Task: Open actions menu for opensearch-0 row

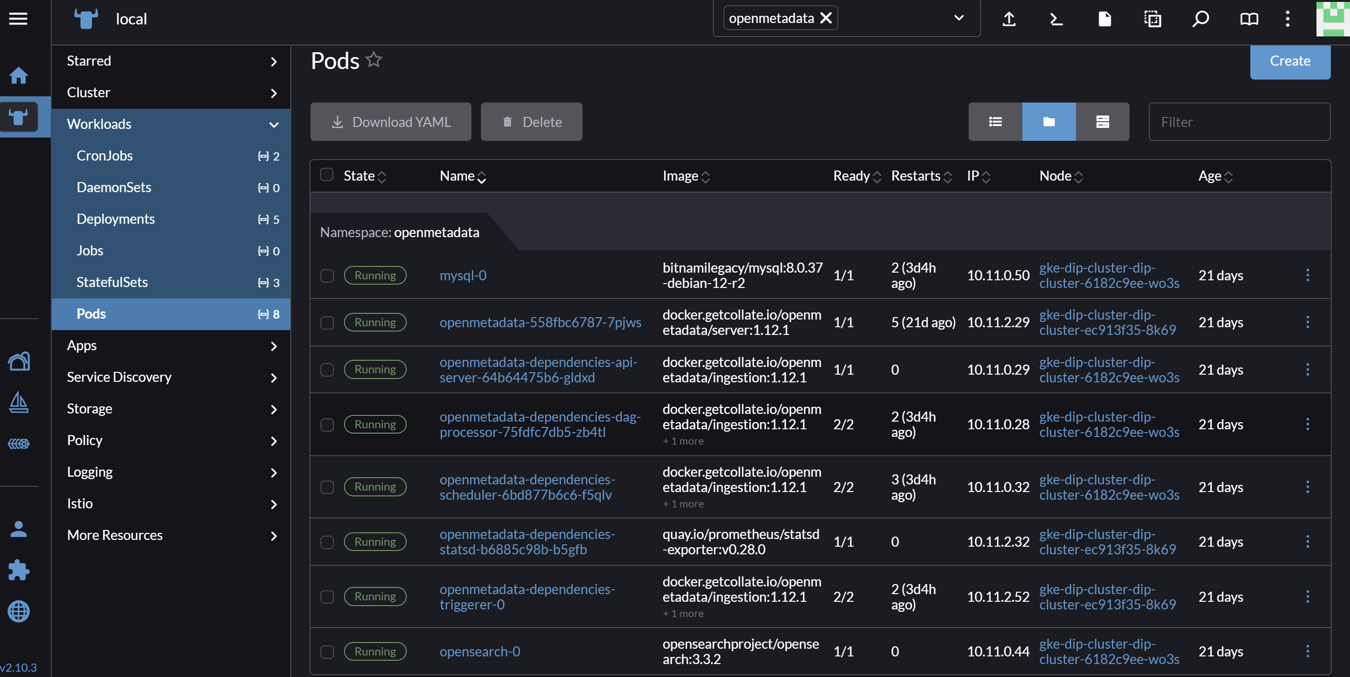Action: click(x=1307, y=651)
